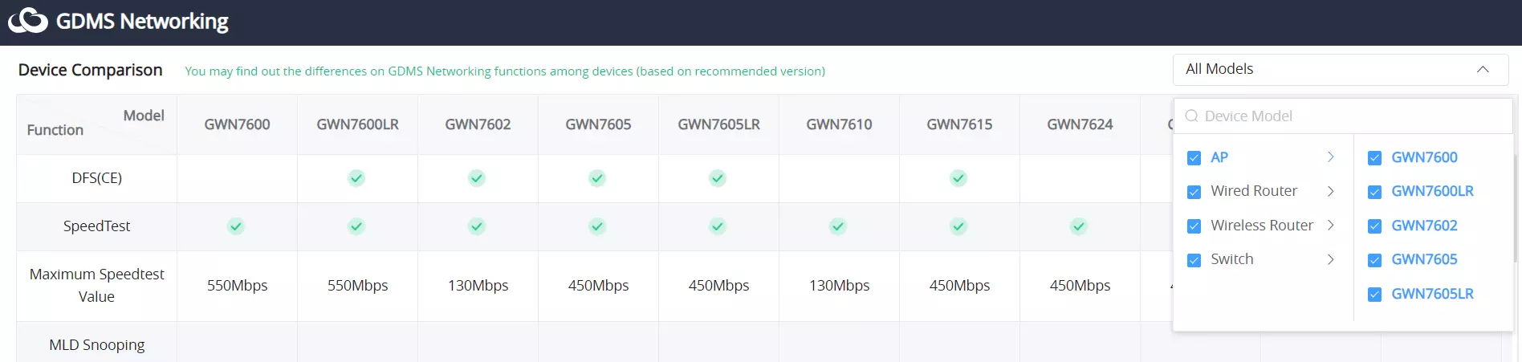Click the SpeedTest checkmark under GWN7610

(838, 226)
